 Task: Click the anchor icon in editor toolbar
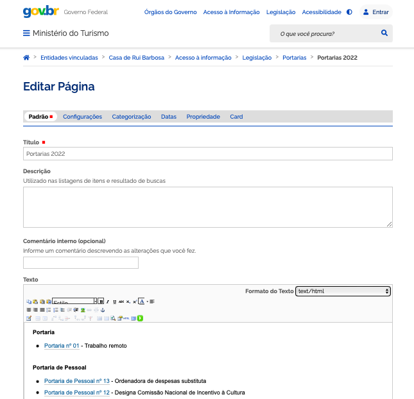(102, 309)
